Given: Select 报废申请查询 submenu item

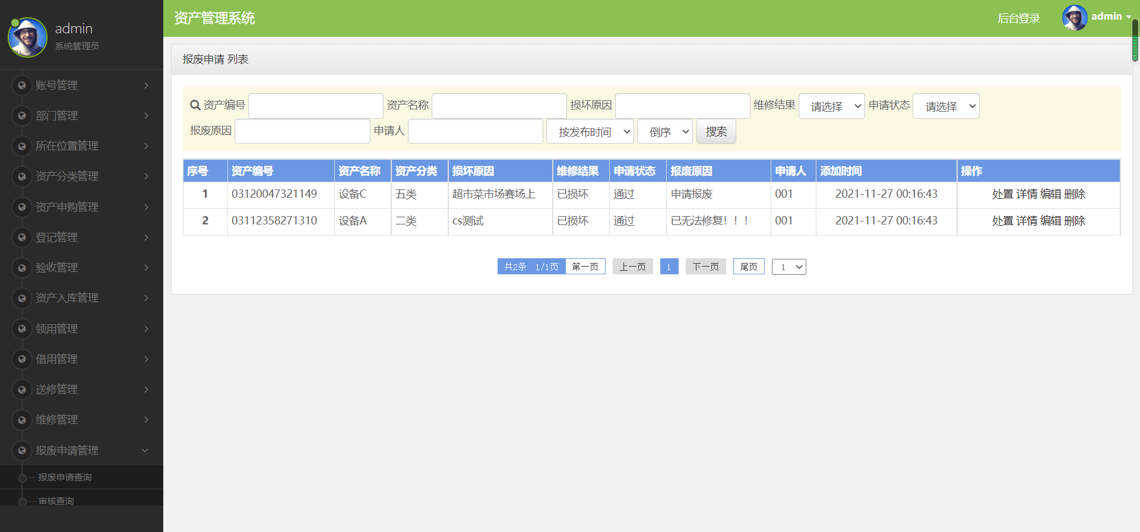Looking at the screenshot, I should pos(81,477).
